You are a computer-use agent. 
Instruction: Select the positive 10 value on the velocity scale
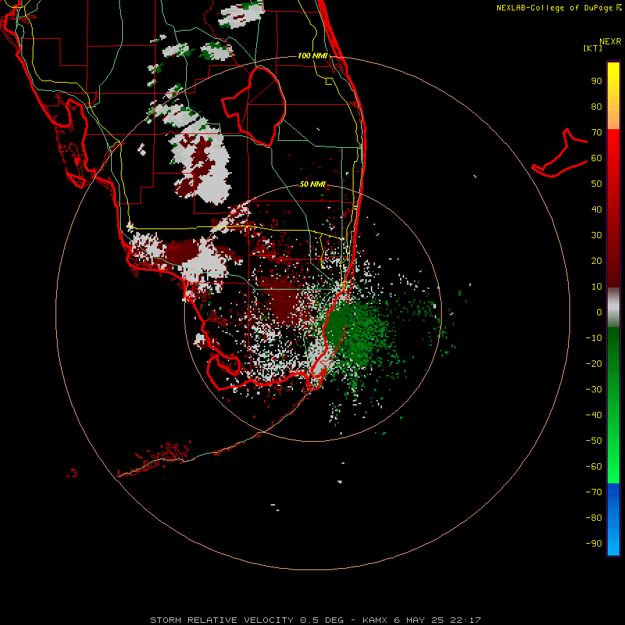[597, 287]
